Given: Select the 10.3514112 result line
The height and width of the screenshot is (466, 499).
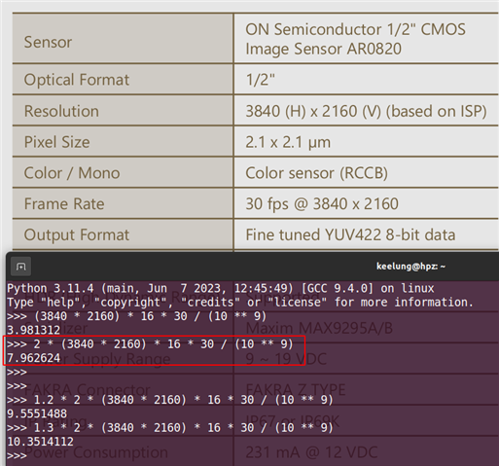Looking at the screenshot, I should pyautogui.click(x=41, y=442).
